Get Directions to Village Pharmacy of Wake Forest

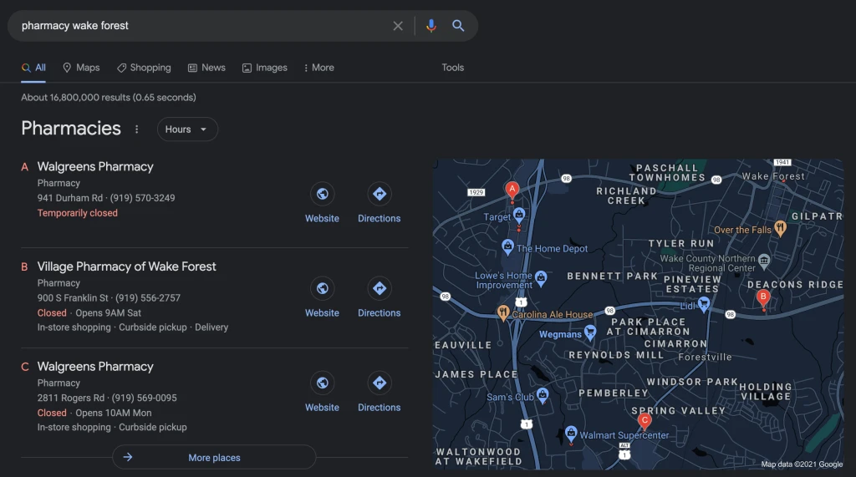coord(379,297)
